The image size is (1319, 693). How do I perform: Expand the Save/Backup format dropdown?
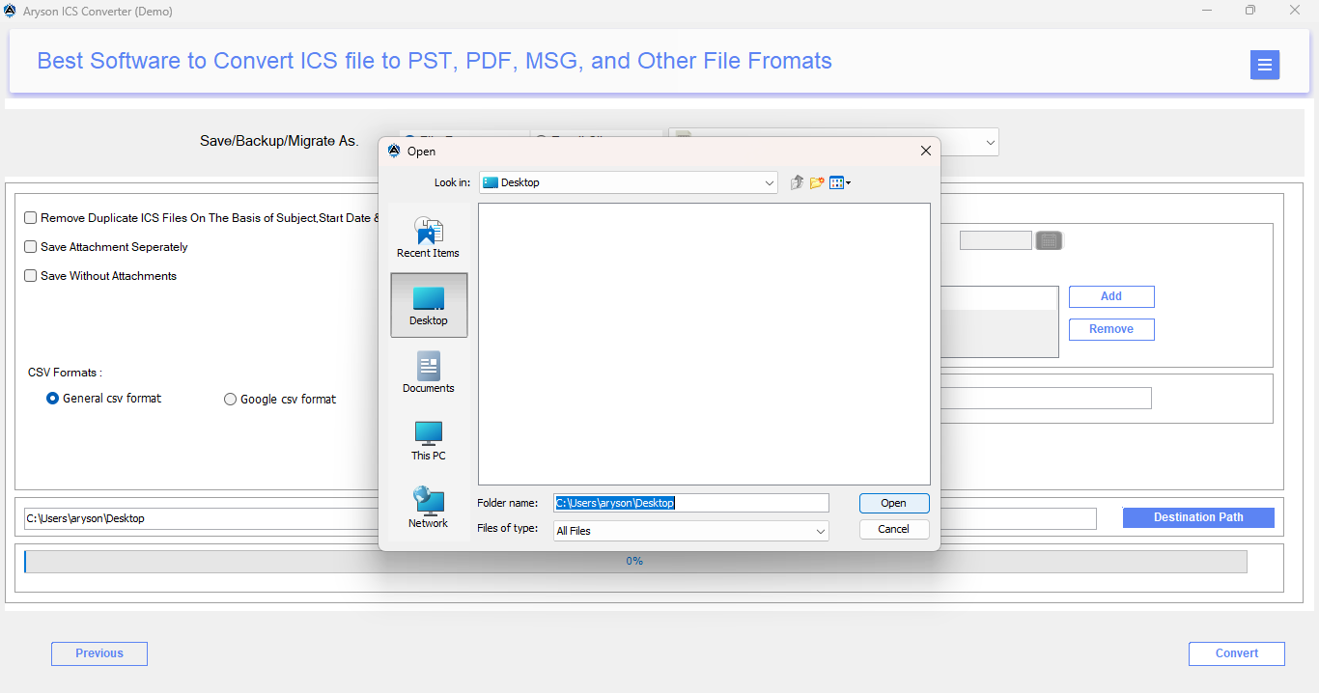[990, 142]
